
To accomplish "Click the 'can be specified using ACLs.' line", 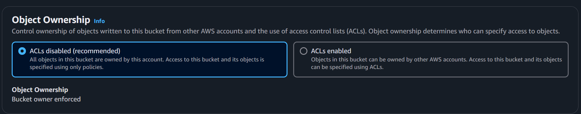I will (347, 67).
